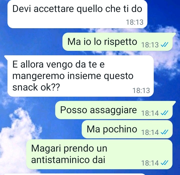Tap the 18:13 timestamp on 'Devi accettare' message
The width and height of the screenshot is (180, 175).
[135, 22]
